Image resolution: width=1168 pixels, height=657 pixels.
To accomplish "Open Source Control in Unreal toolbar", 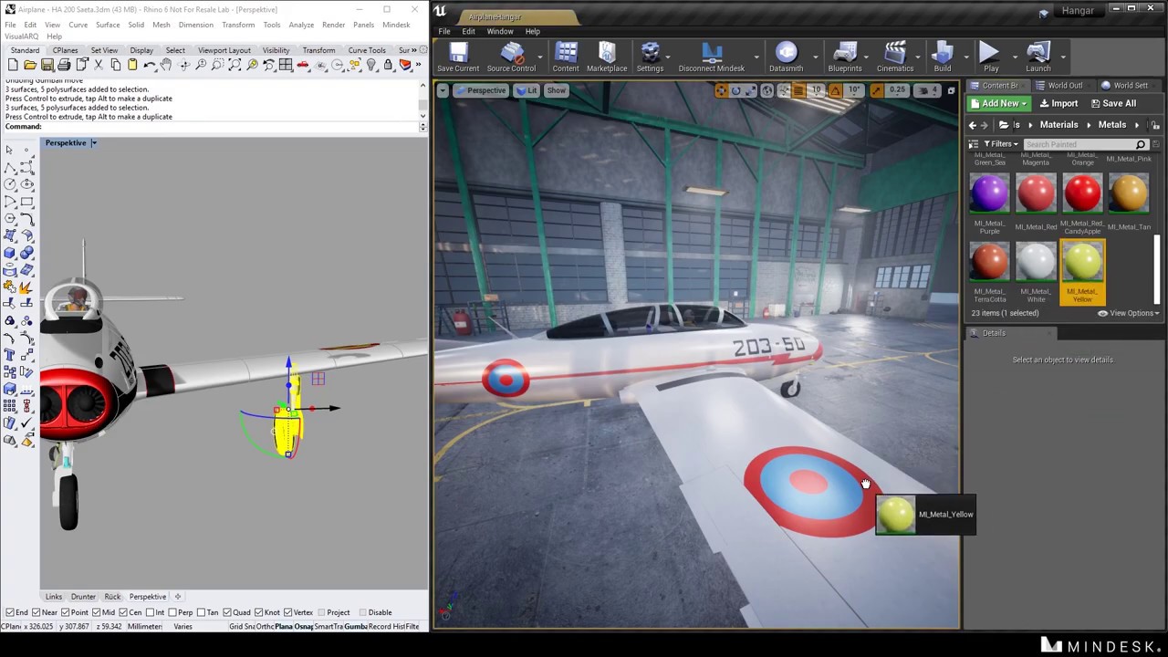I will pyautogui.click(x=511, y=57).
